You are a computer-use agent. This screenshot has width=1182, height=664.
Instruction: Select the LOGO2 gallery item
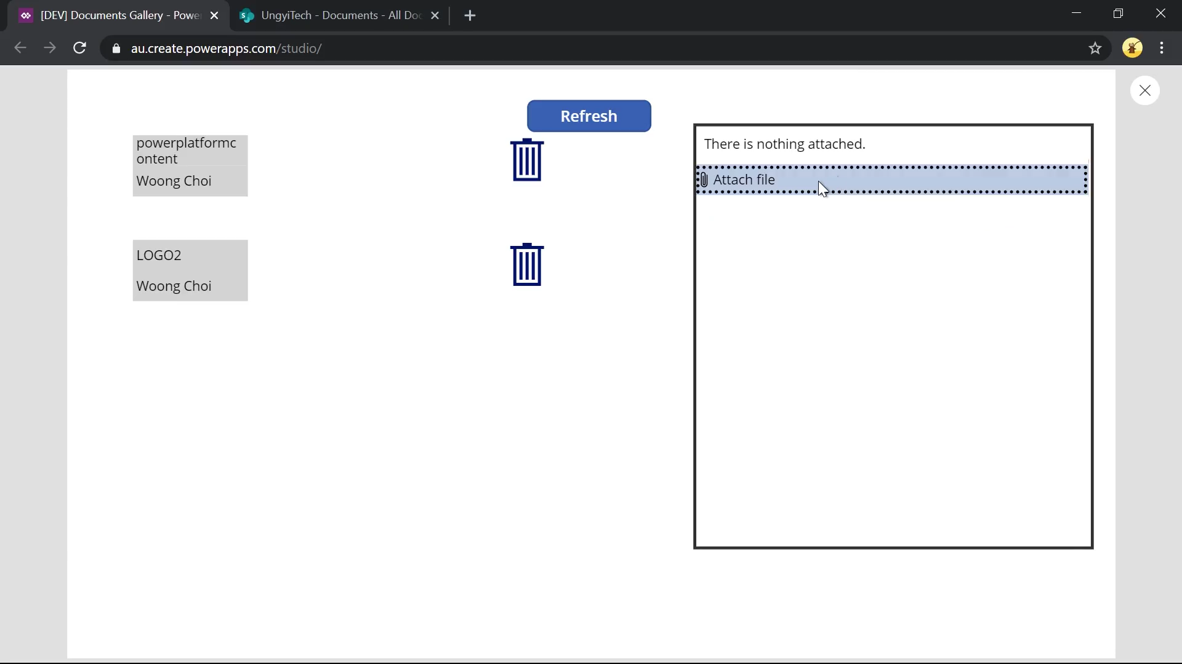click(x=190, y=271)
